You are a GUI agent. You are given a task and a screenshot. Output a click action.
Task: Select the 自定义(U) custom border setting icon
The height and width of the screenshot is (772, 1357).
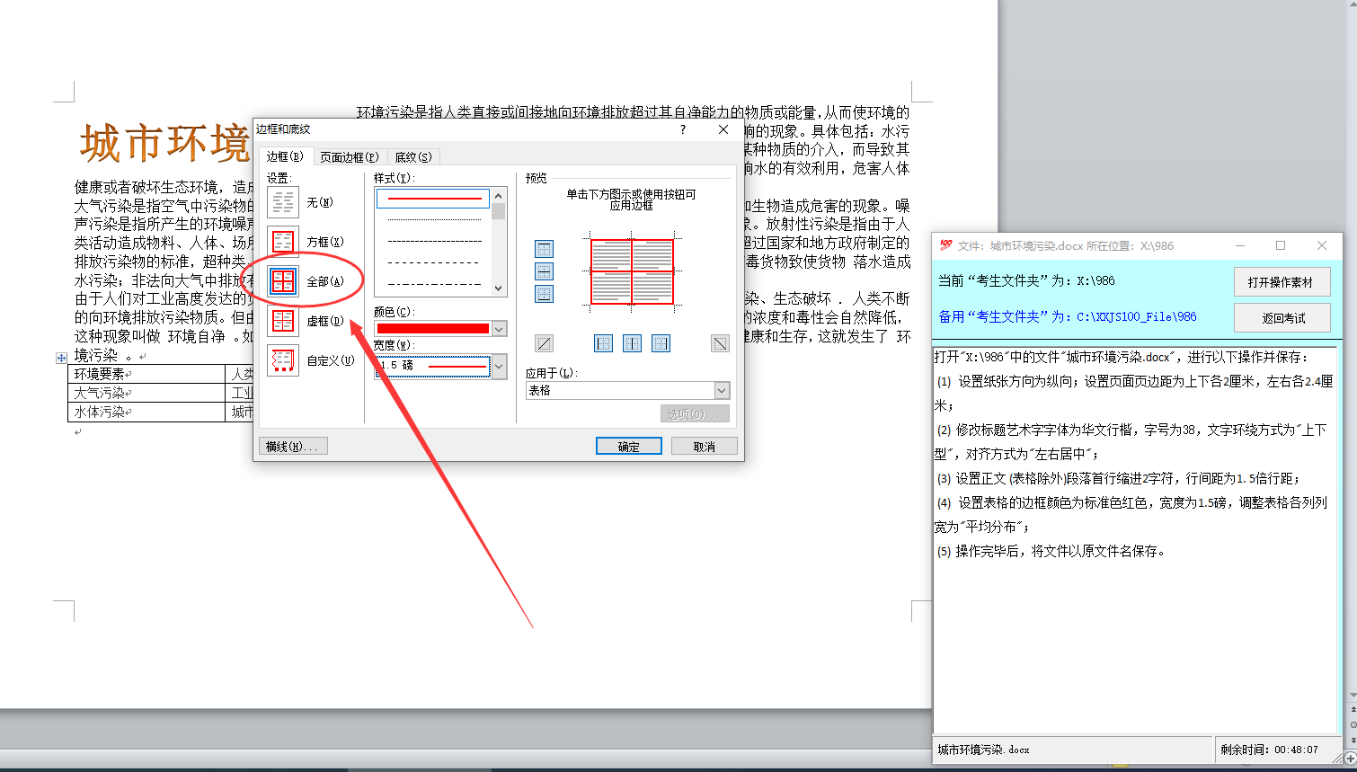click(283, 360)
